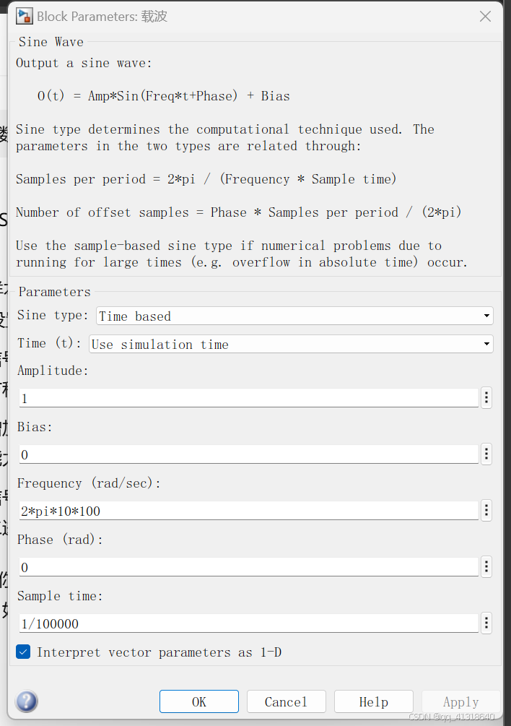Toggle Interpret vector parameters as 1-D
511x726 pixels.
(x=22, y=652)
